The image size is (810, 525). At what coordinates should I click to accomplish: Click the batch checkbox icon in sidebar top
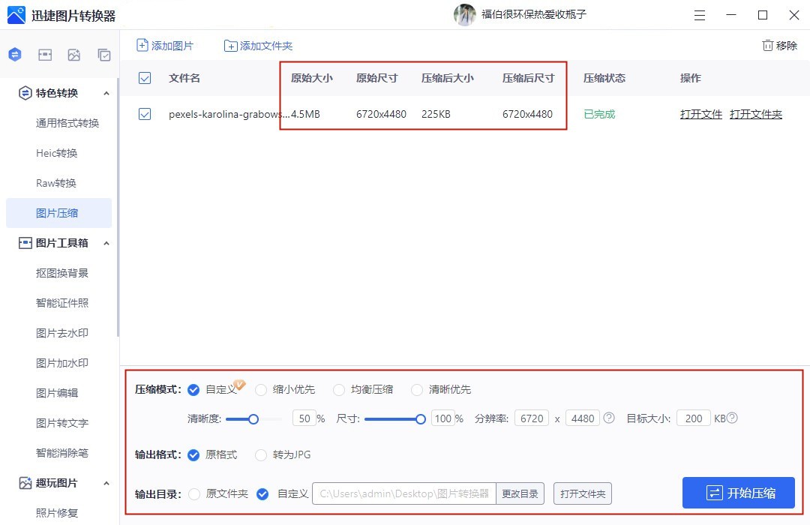pos(104,55)
